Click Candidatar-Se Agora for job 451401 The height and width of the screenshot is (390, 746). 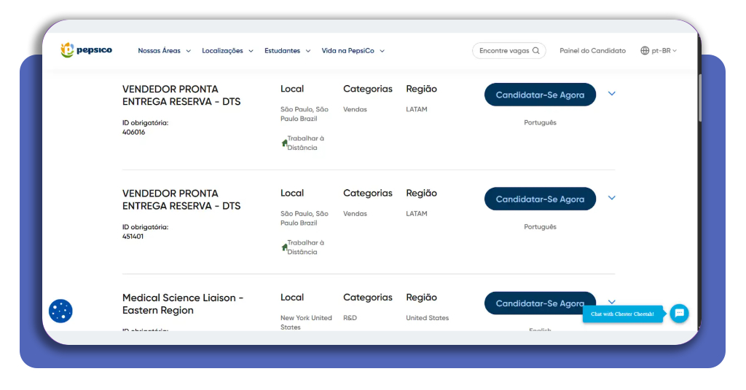(540, 199)
